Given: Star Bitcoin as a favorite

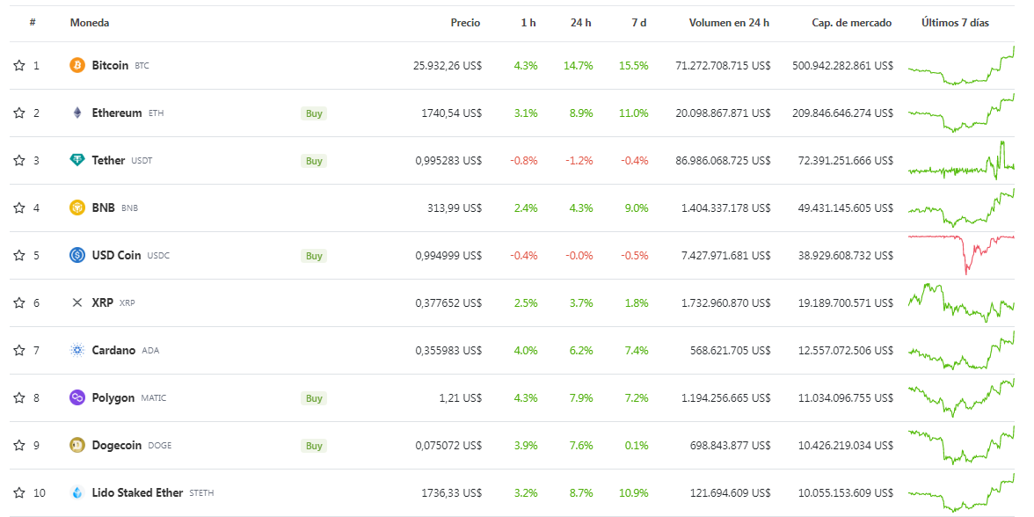Looking at the screenshot, I should [19, 65].
